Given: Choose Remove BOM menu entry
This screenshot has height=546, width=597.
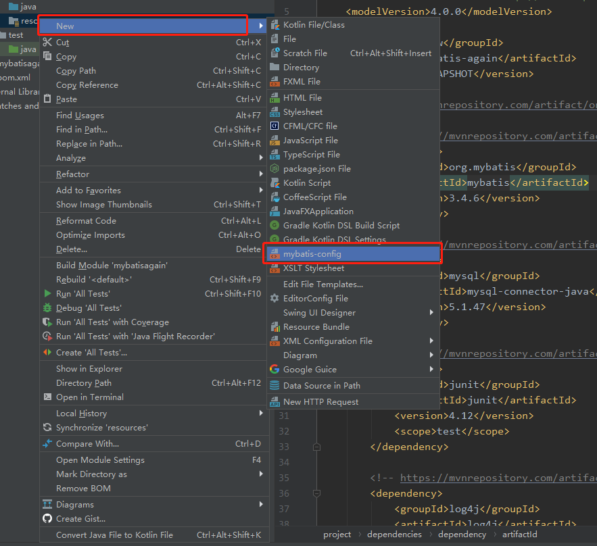Looking at the screenshot, I should 154,488.
